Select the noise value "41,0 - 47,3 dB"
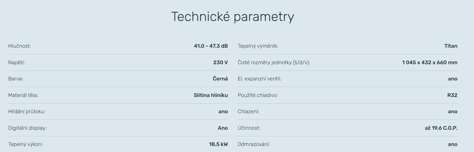 tap(211, 46)
